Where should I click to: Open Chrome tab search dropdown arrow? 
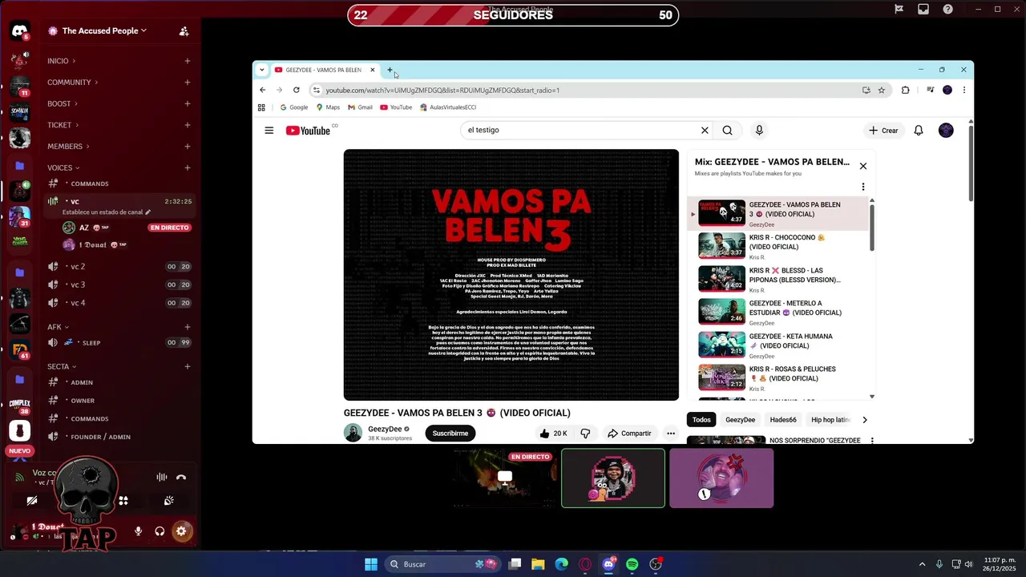pyautogui.click(x=261, y=70)
